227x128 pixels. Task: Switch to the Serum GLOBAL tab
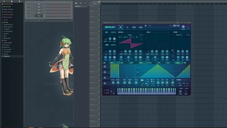pyautogui.click(x=141, y=27)
